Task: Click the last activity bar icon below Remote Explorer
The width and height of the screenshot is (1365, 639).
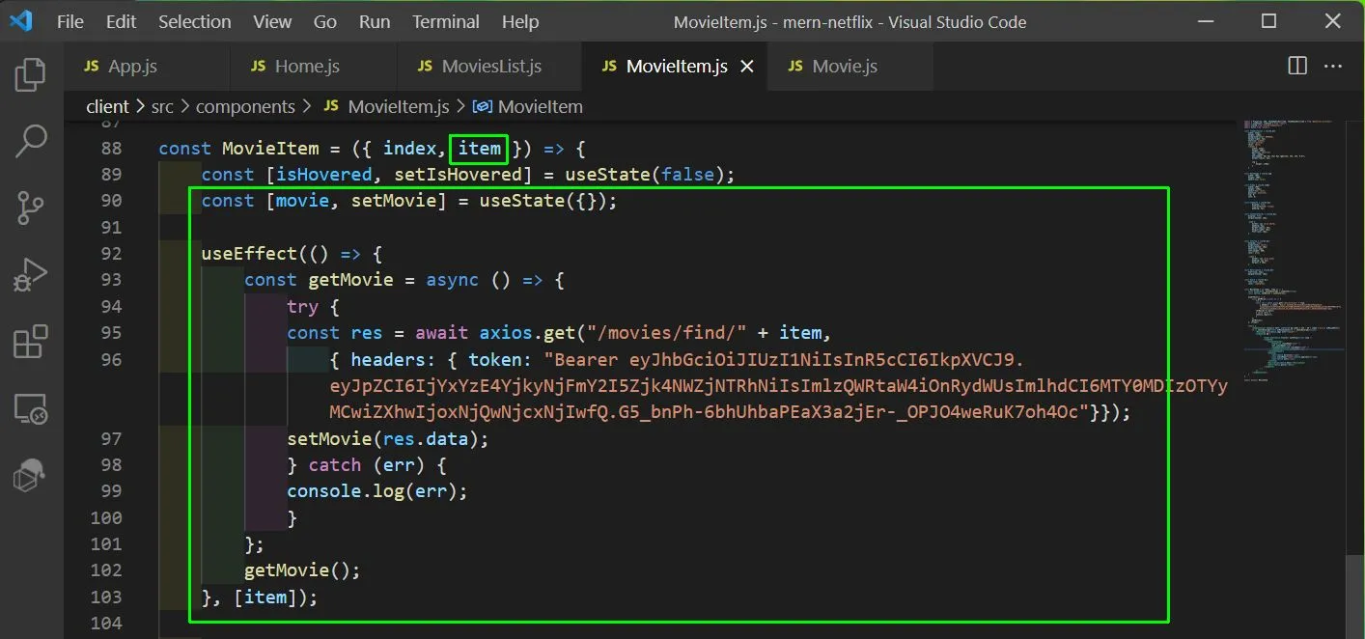Action: [31, 476]
